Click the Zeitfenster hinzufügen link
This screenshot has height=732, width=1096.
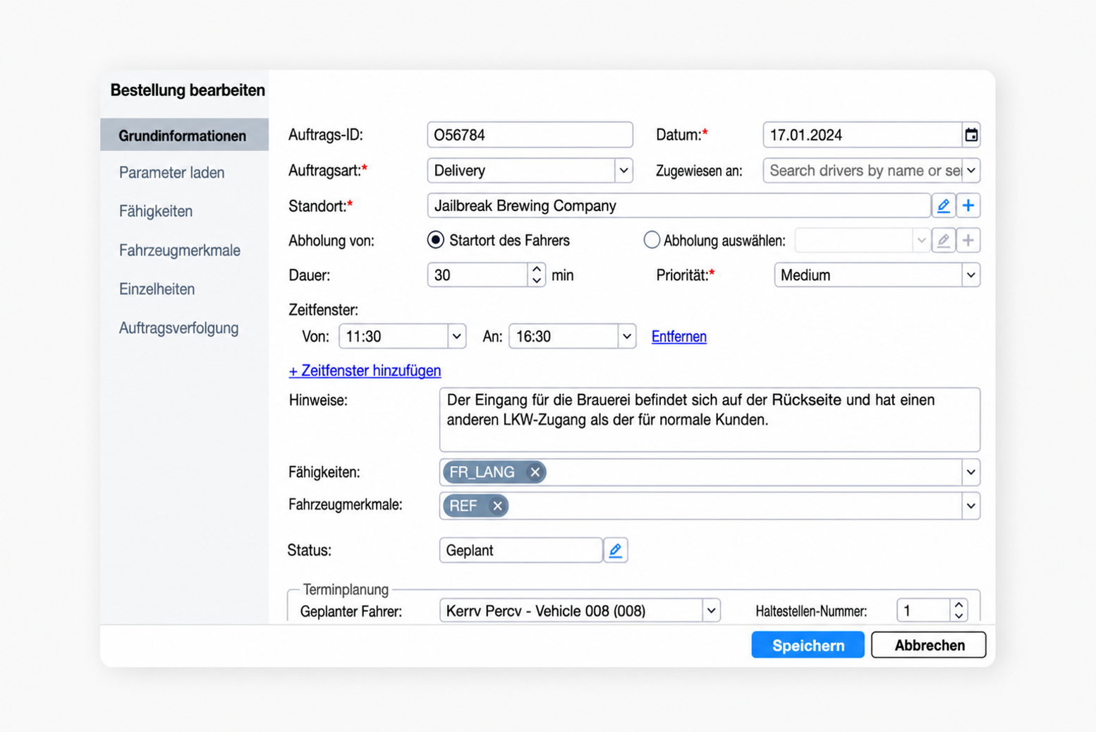[365, 371]
